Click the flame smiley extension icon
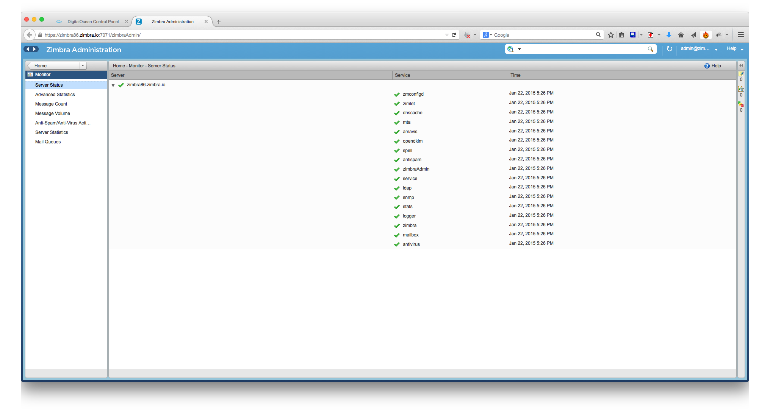 coord(706,35)
